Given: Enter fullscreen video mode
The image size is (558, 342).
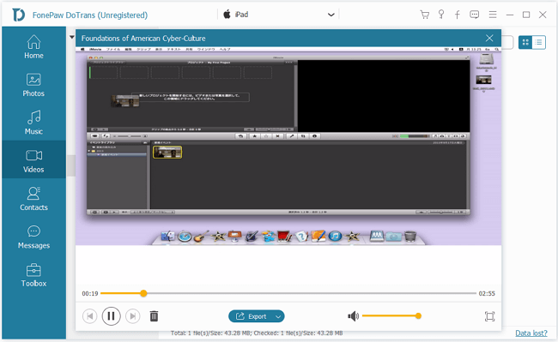Looking at the screenshot, I should [489, 316].
